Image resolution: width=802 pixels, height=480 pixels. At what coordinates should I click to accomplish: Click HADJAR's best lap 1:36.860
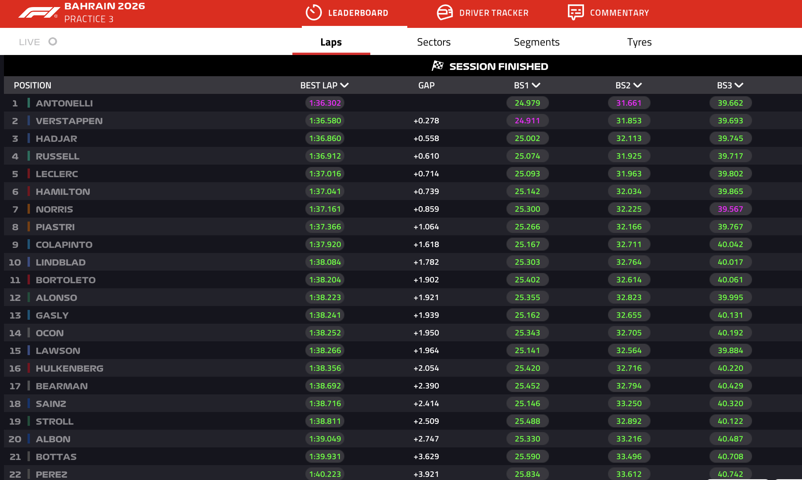tap(325, 138)
